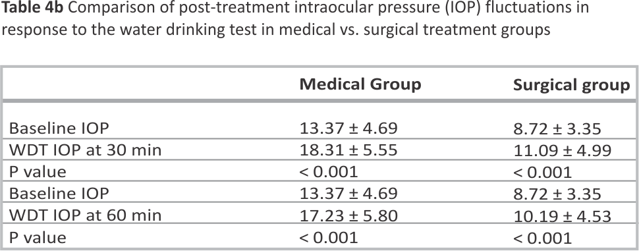Select the value 10.19 ± 4.53
This screenshot has height=251, width=639.
coord(563,216)
